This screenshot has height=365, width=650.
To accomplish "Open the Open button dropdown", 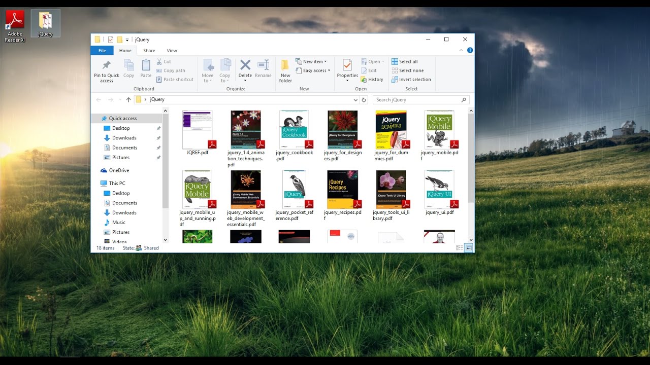I will tap(383, 62).
